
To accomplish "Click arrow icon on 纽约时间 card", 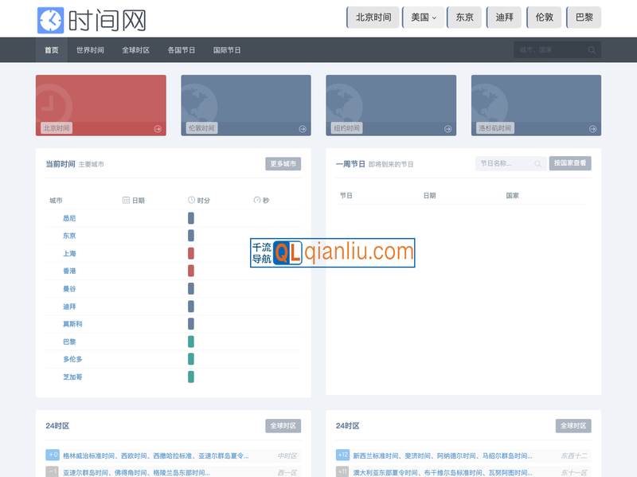I will 447,128.
